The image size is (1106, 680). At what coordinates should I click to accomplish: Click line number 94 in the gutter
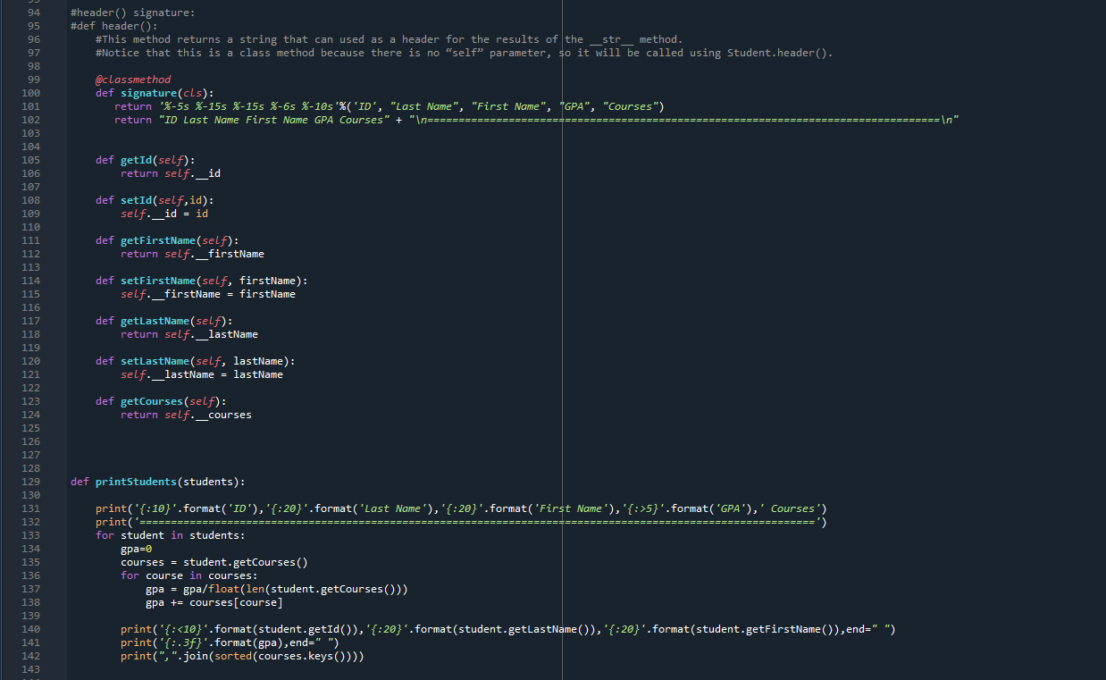(x=33, y=13)
